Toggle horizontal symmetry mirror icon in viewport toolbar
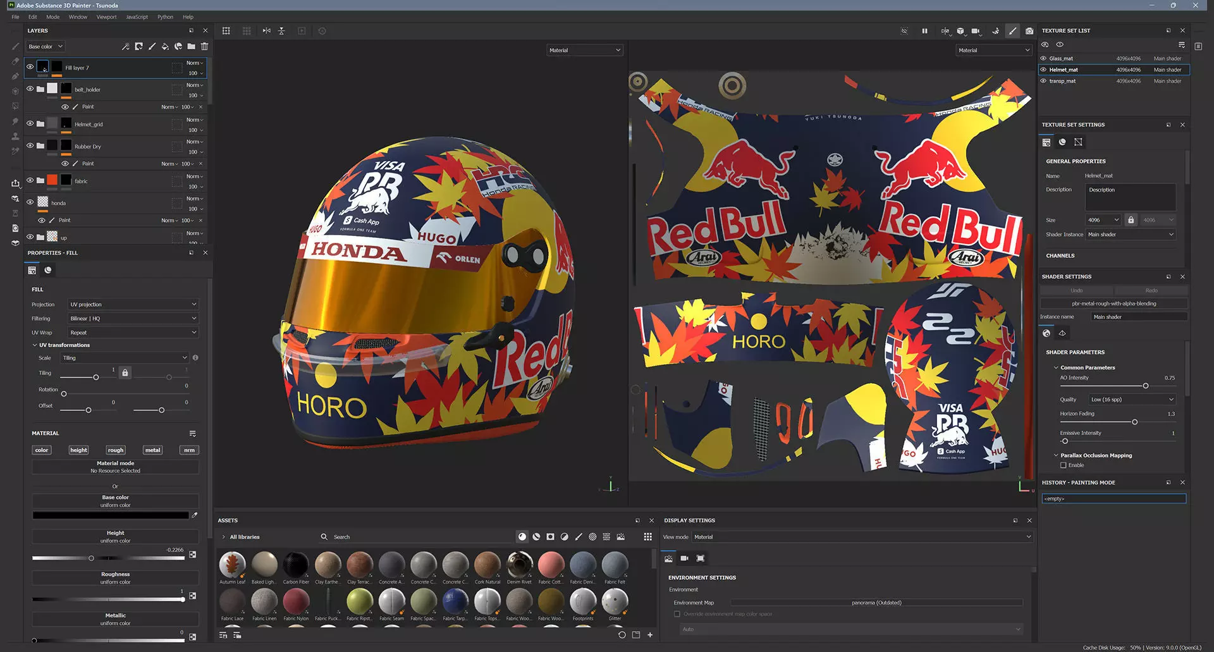Image resolution: width=1214 pixels, height=652 pixels. (266, 30)
